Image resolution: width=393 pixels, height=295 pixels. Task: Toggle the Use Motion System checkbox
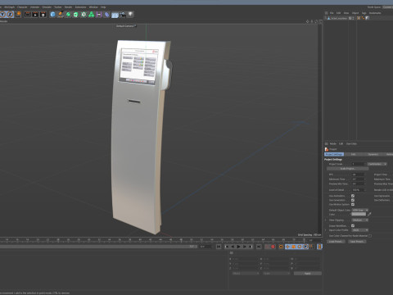(353, 204)
